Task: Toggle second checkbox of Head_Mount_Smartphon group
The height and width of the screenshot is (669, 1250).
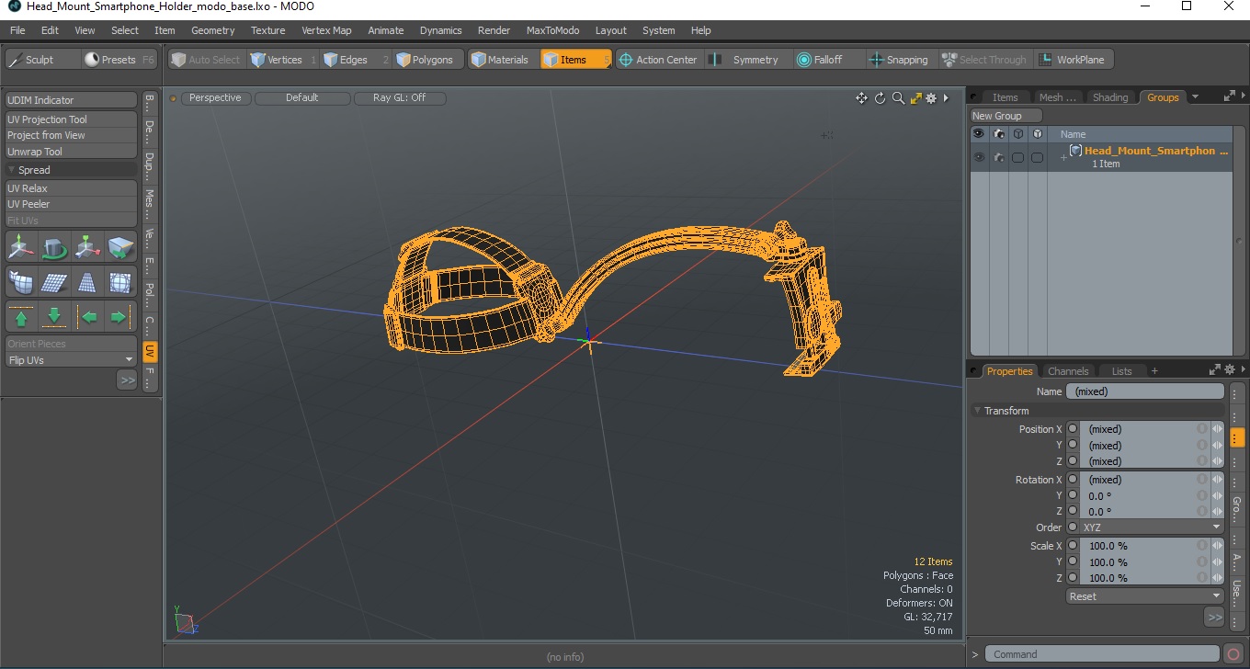Action: point(1037,158)
